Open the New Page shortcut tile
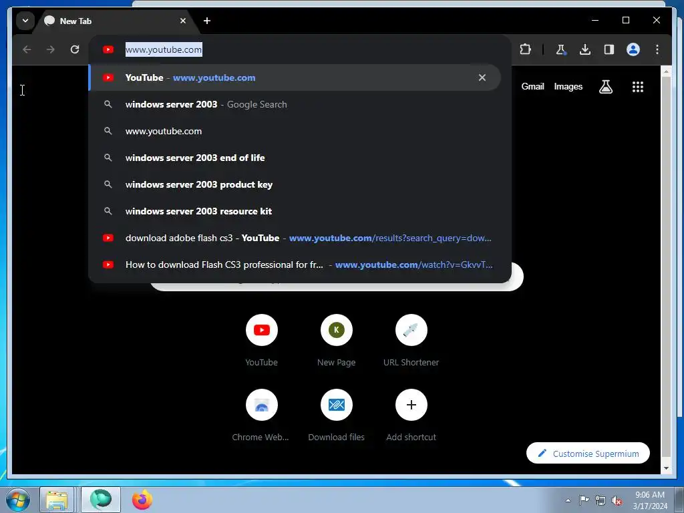 coord(337,341)
